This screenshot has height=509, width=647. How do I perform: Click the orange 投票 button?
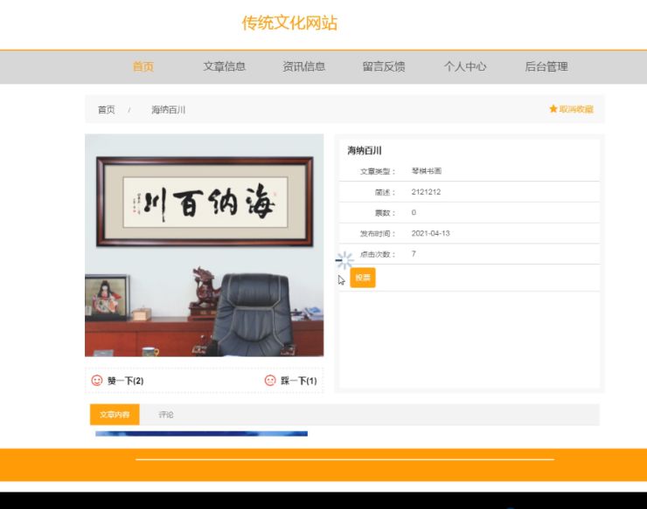point(363,278)
